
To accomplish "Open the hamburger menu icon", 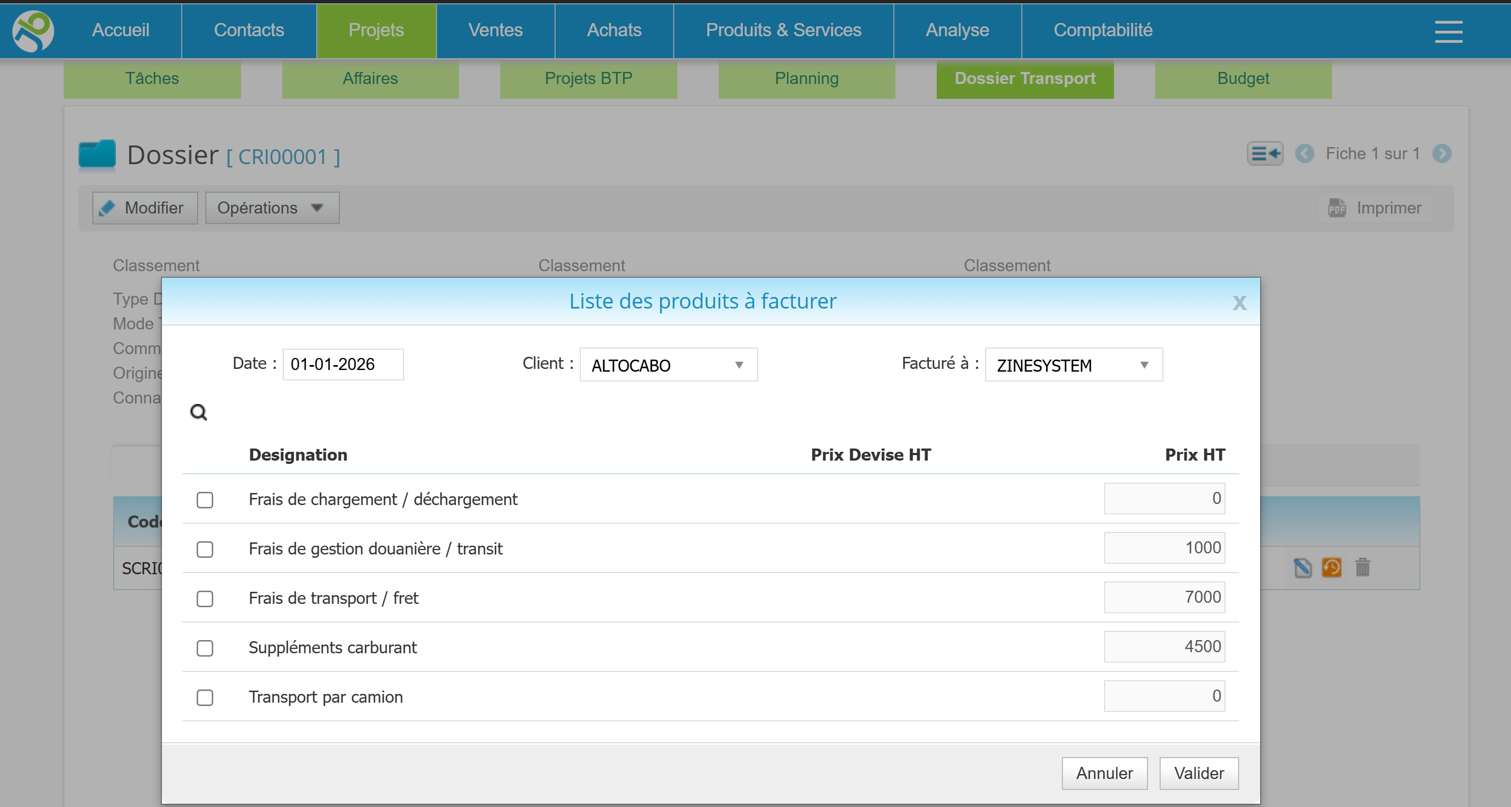I will click(1448, 32).
